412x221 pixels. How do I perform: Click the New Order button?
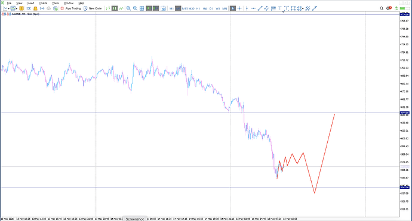pyautogui.click(x=93, y=8)
